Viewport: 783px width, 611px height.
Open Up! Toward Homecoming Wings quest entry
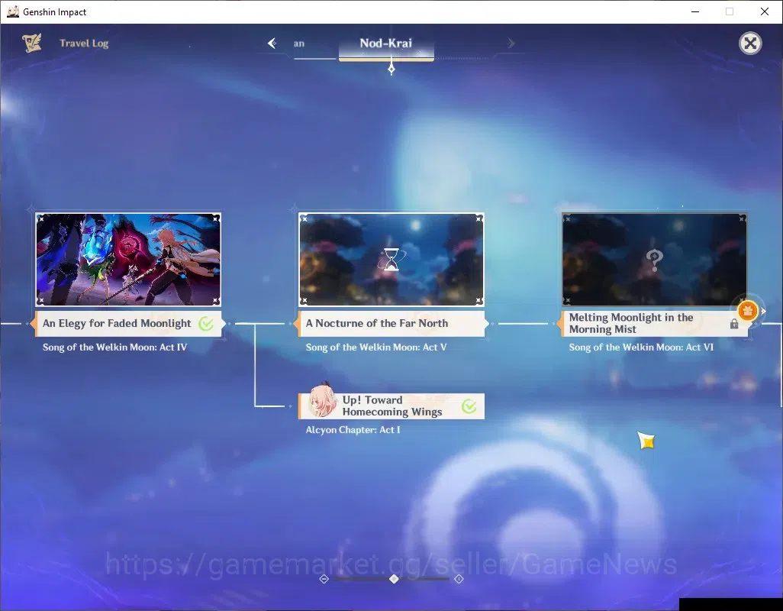click(391, 406)
